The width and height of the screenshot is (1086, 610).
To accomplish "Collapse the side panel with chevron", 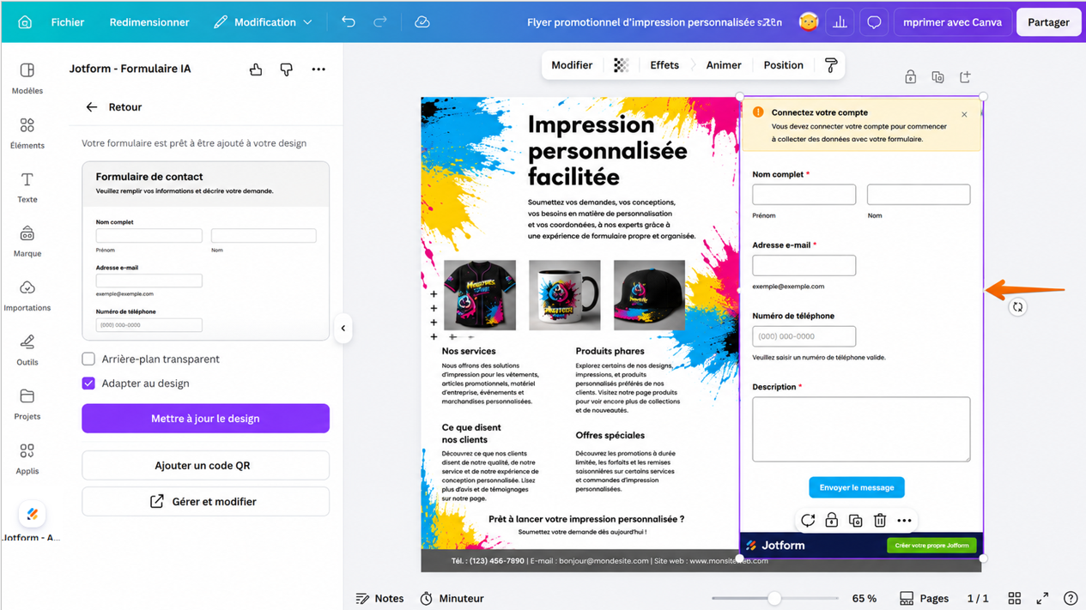I will (343, 328).
